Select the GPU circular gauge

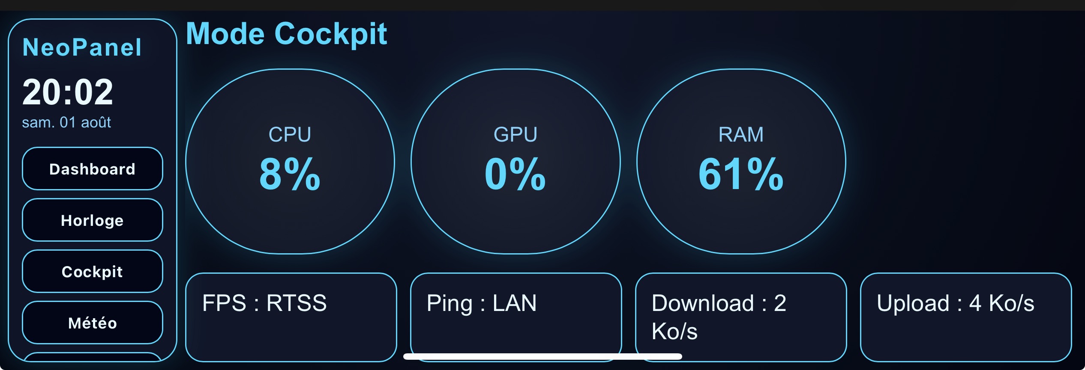516,161
